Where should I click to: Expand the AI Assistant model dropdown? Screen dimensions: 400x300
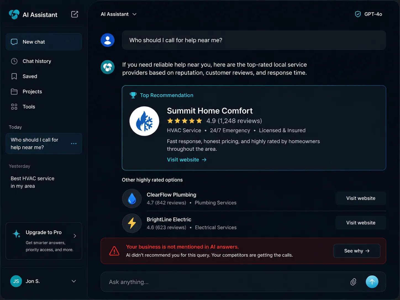[119, 14]
